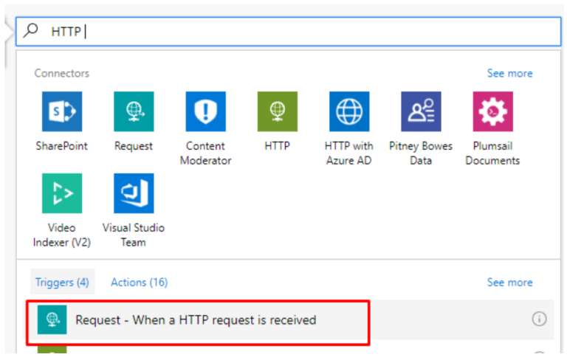This screenshot has height=360, width=567.
Task: Select the SharePoint connector icon
Action: [62, 111]
